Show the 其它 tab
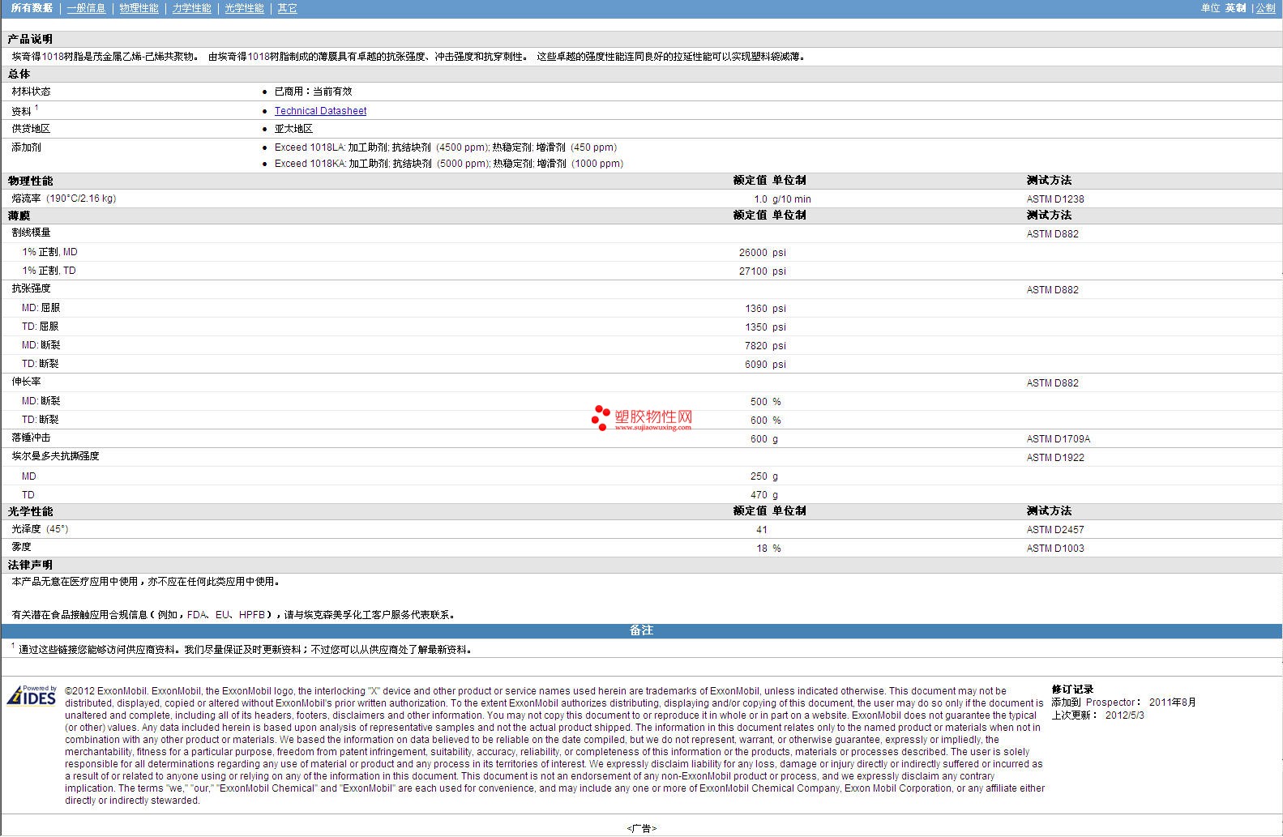 coord(287,8)
